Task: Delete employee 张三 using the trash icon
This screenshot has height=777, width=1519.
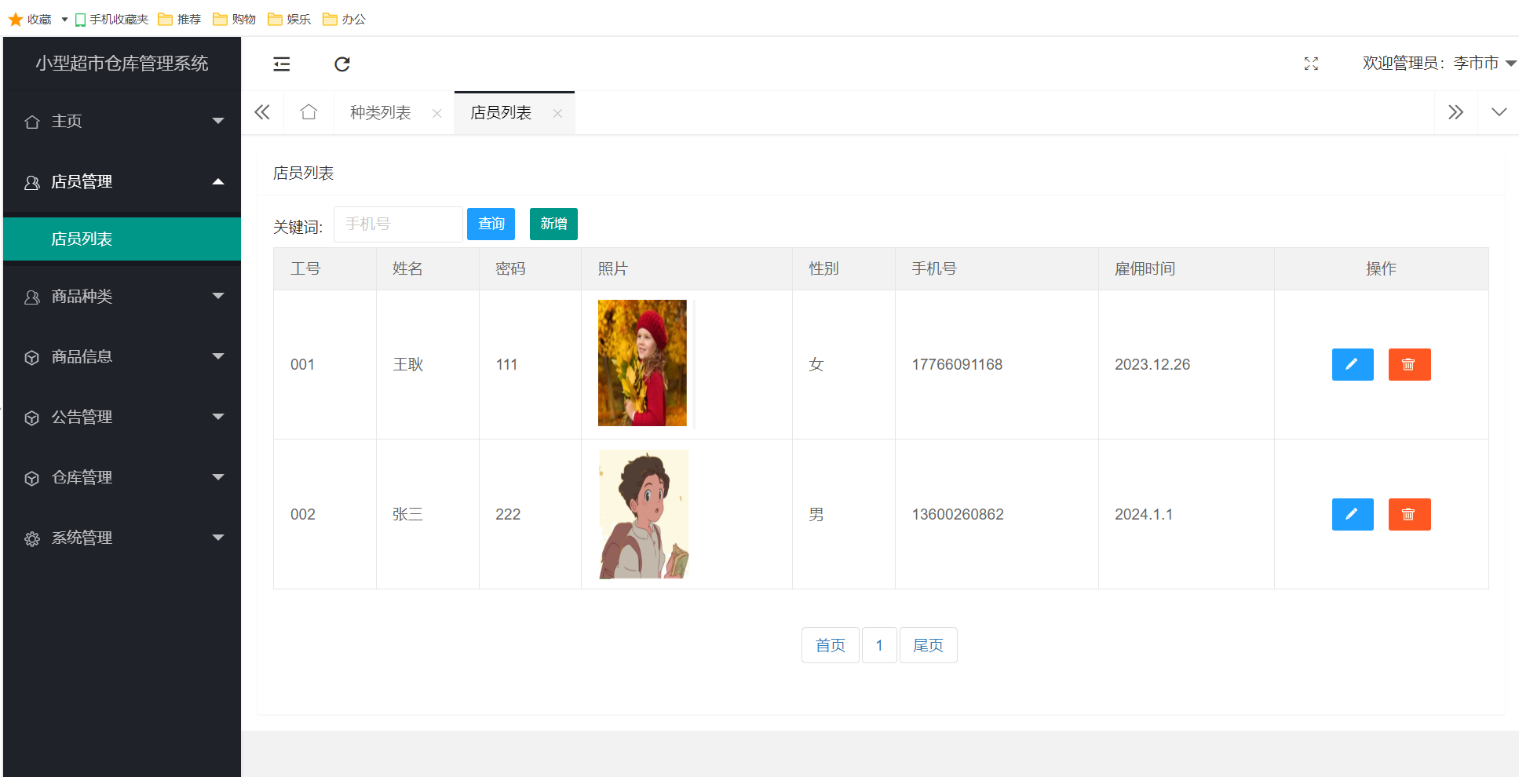Action: coord(1409,514)
